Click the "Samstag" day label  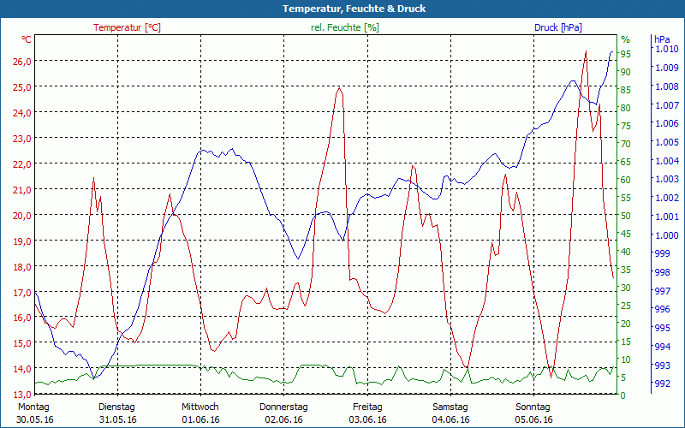450,407
